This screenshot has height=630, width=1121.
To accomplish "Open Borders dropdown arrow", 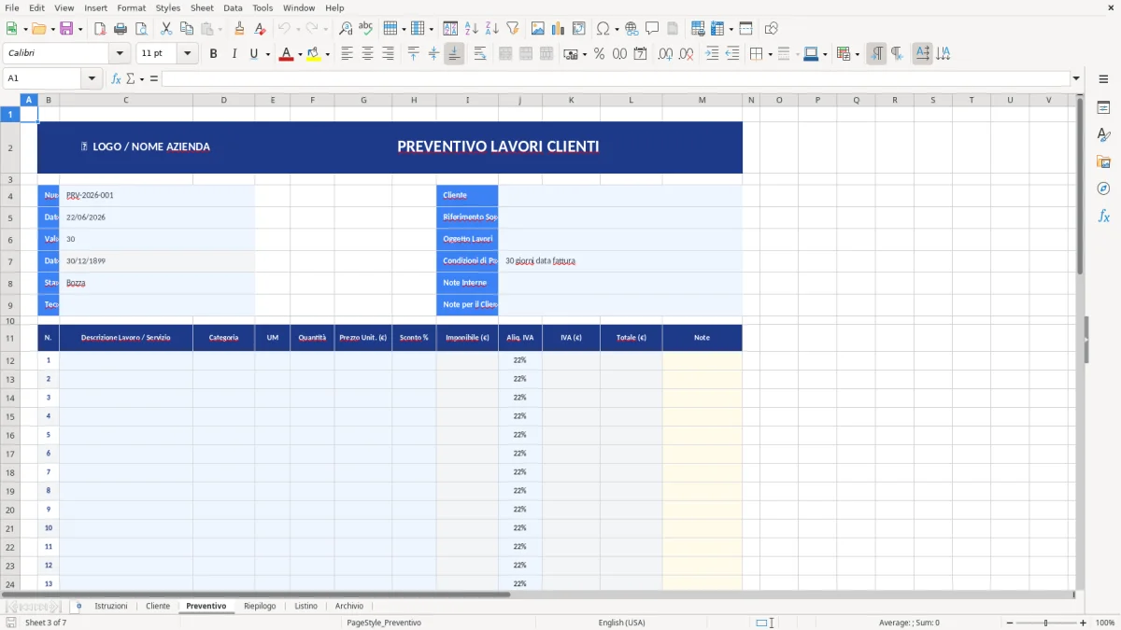I will click(x=770, y=55).
